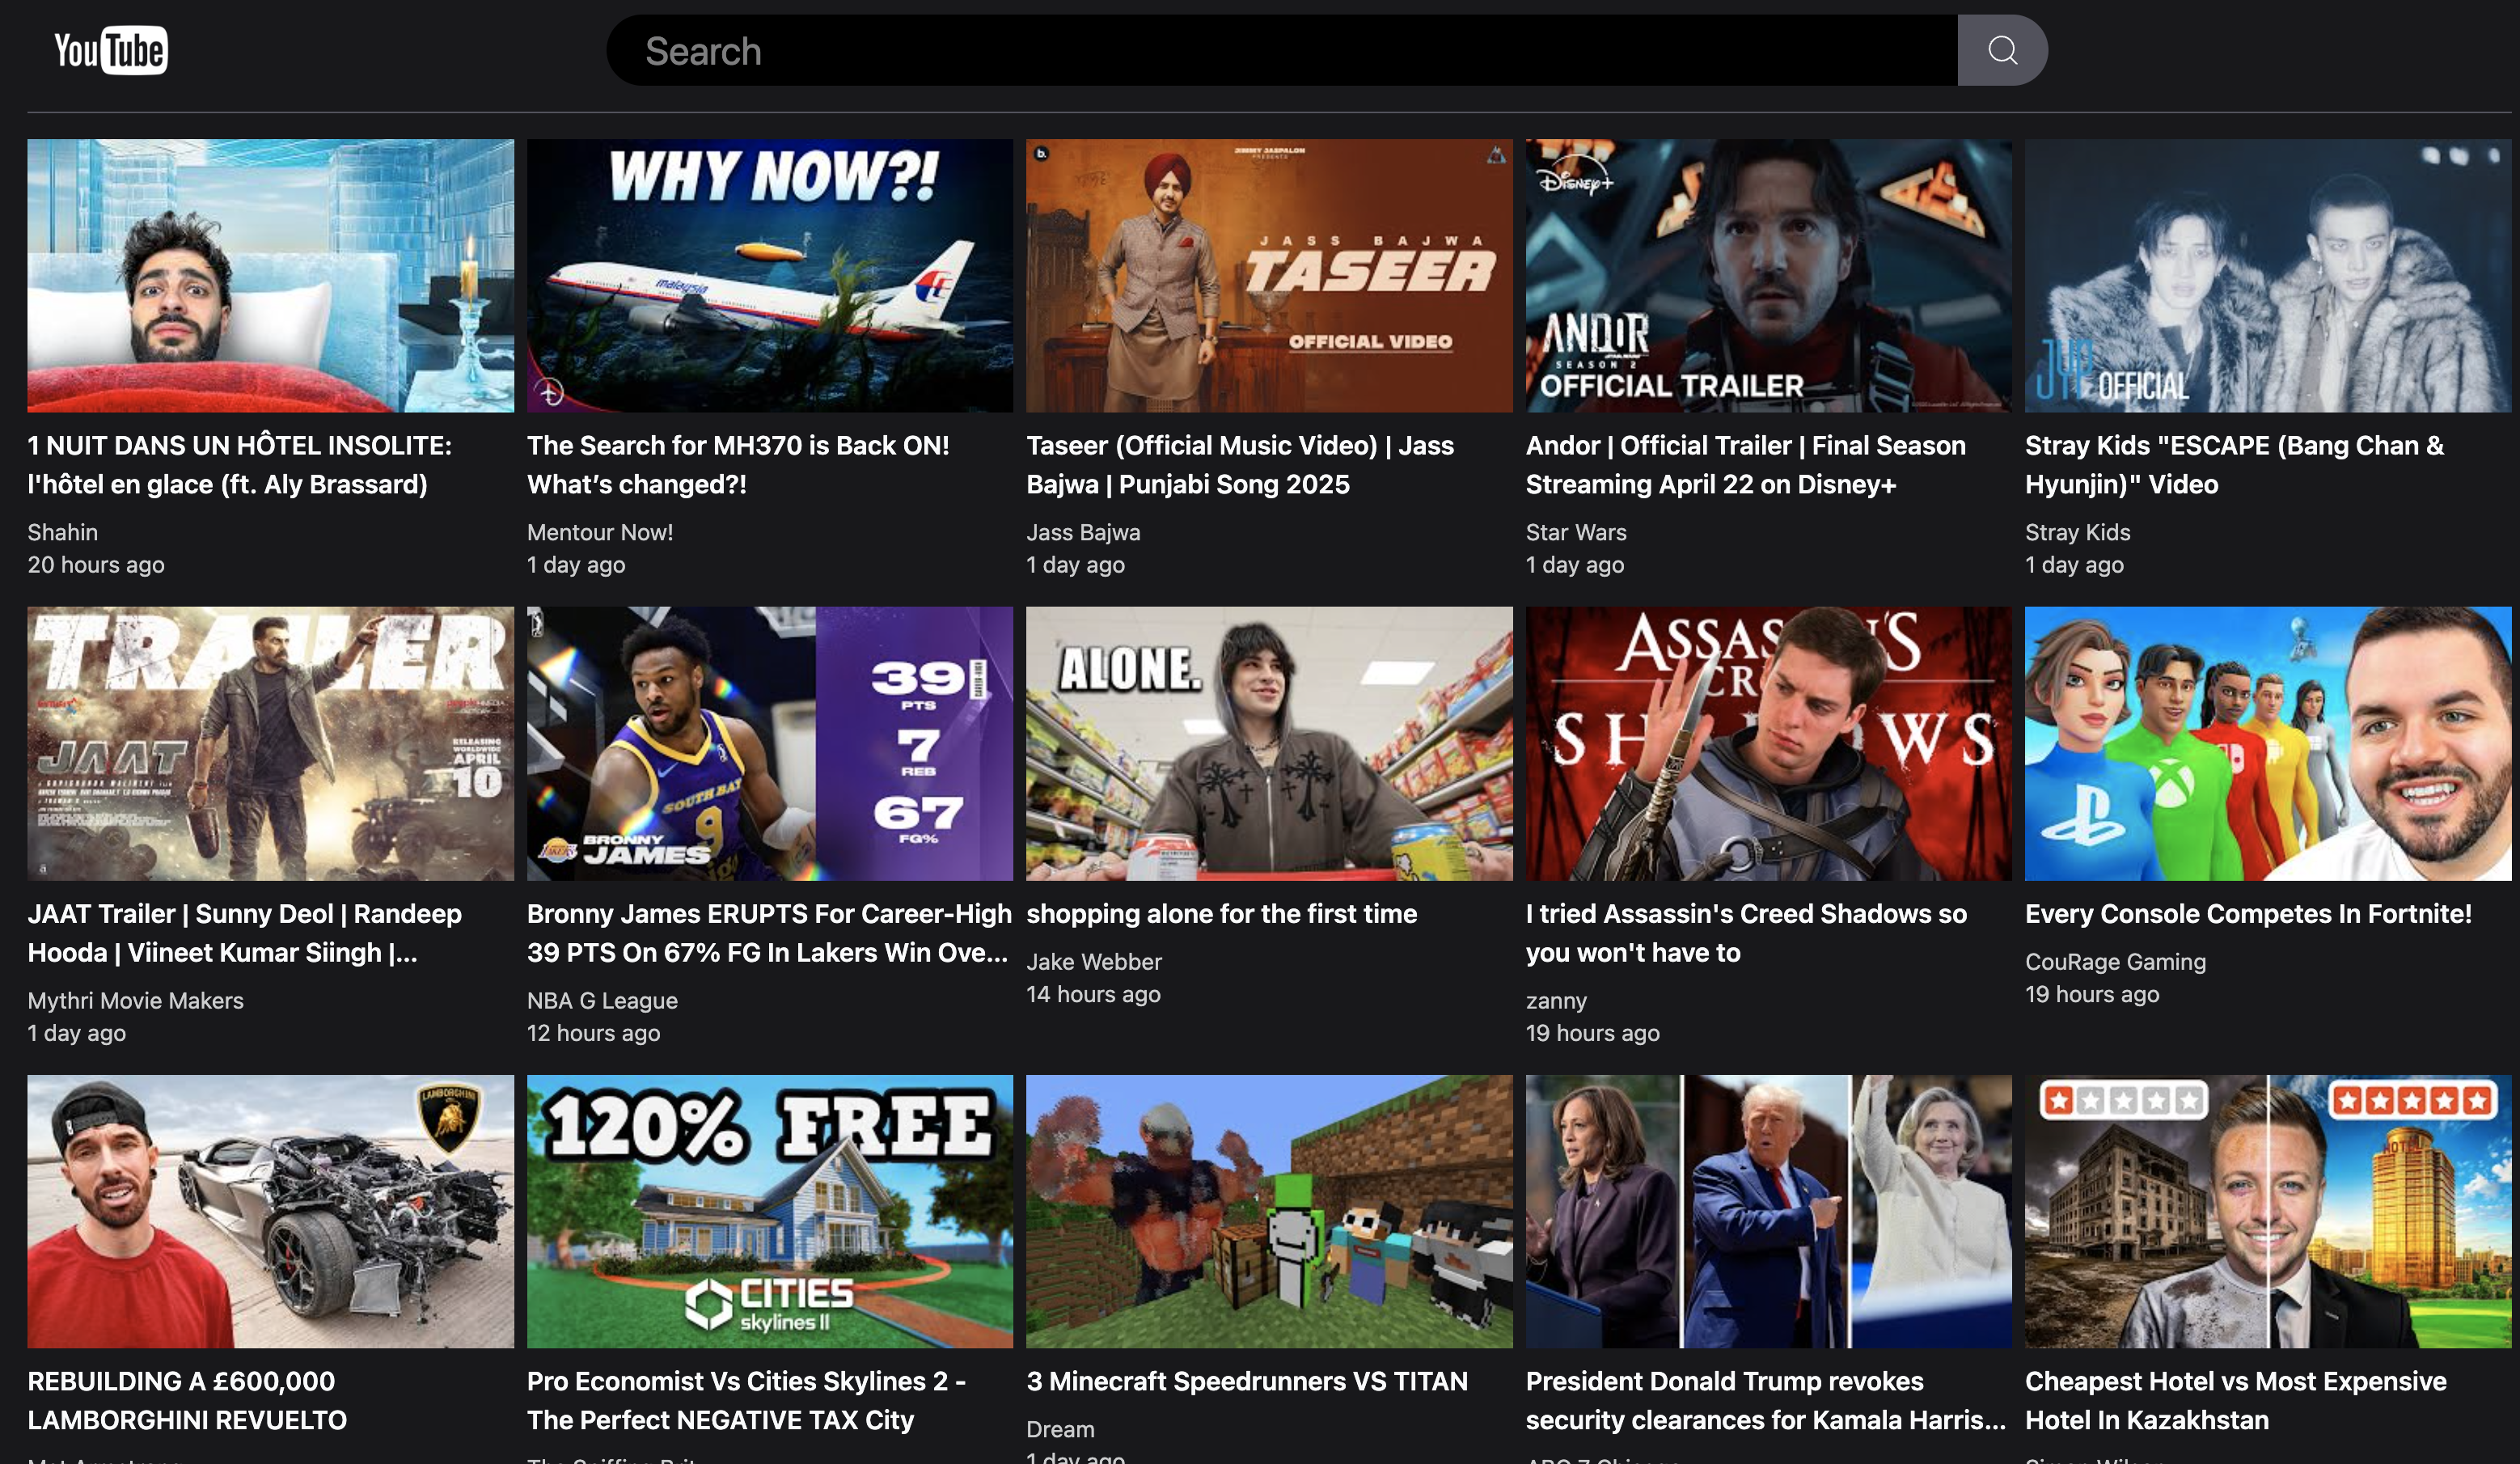The image size is (2520, 1464).
Task: Click title 'shopping alone for the first time'
Action: (1221, 914)
